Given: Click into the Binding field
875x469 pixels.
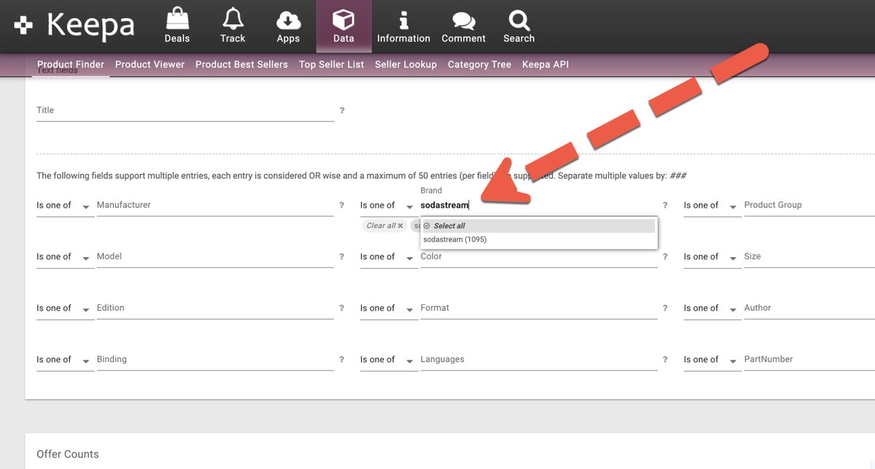Looking at the screenshot, I should tap(215, 360).
